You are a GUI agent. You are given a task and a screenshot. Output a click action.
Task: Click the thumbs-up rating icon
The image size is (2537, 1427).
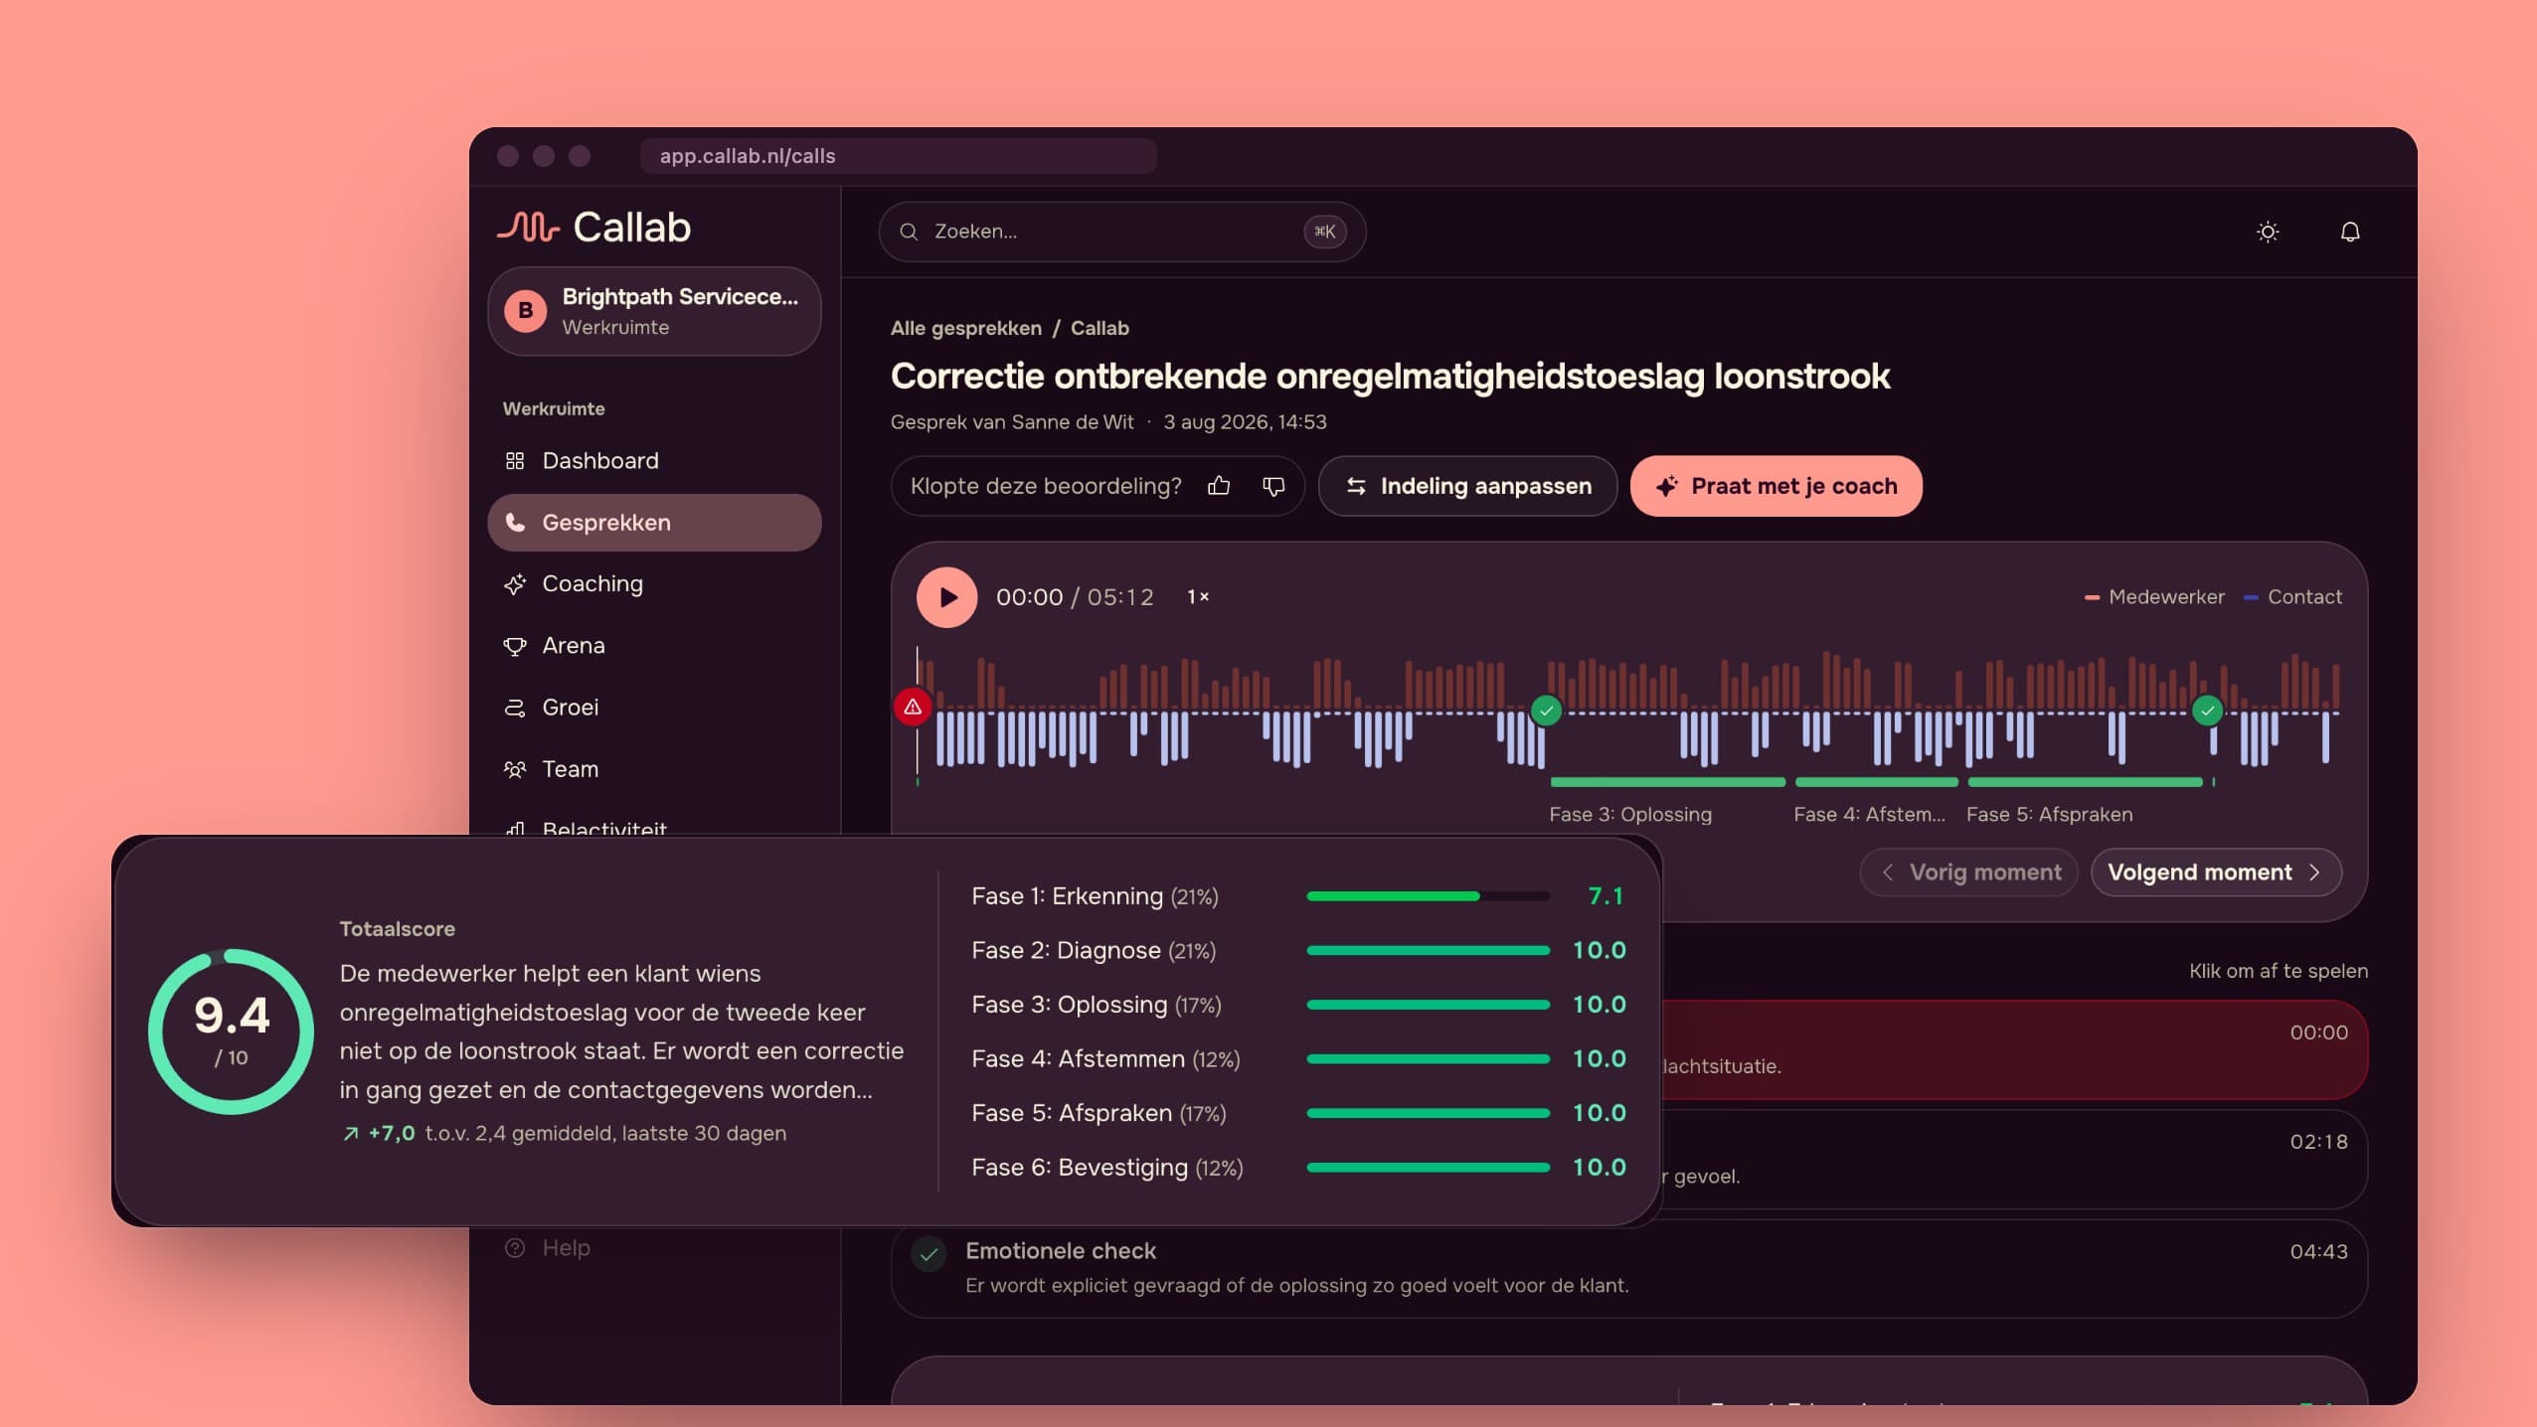click(x=1218, y=486)
